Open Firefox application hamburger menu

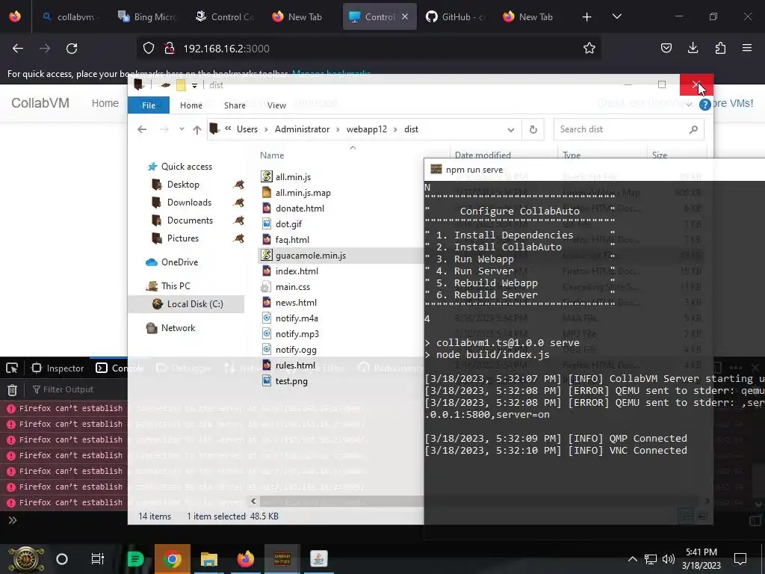click(x=746, y=48)
